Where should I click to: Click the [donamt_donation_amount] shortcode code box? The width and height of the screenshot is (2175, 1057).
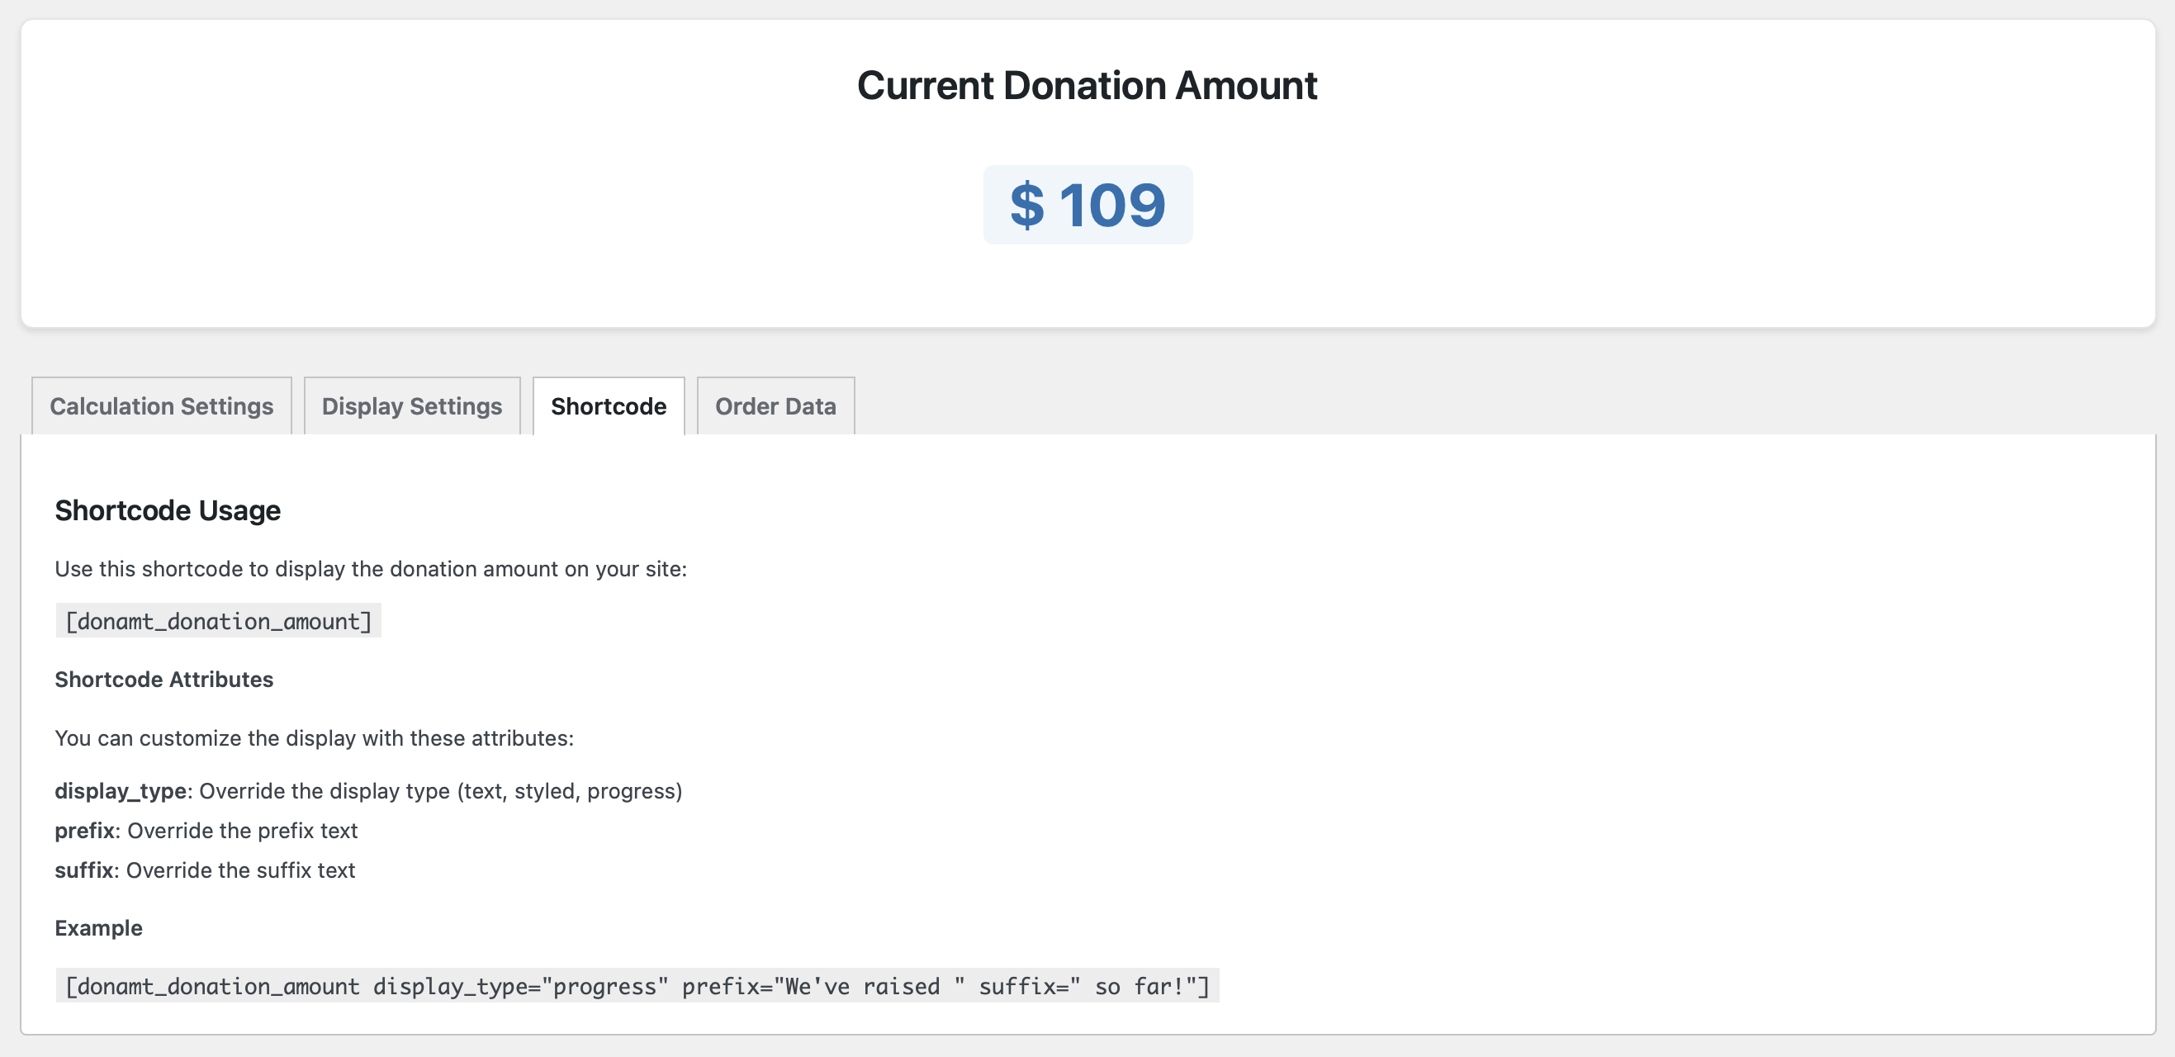tap(219, 621)
